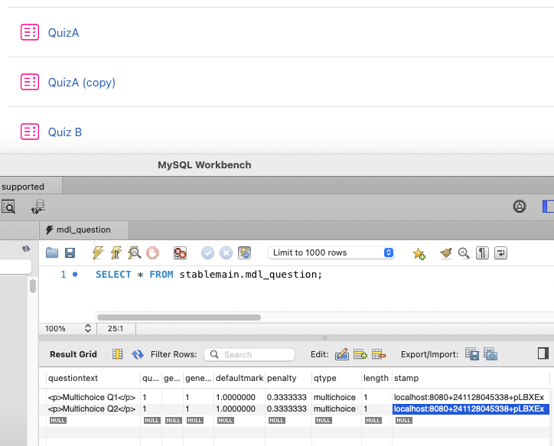Execute the query with lightning bolt
This screenshot has height=446, width=554.
tap(98, 253)
